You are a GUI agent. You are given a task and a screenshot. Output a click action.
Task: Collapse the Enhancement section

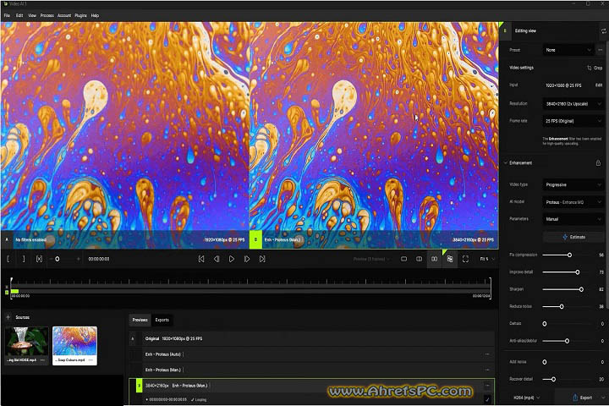coord(506,162)
